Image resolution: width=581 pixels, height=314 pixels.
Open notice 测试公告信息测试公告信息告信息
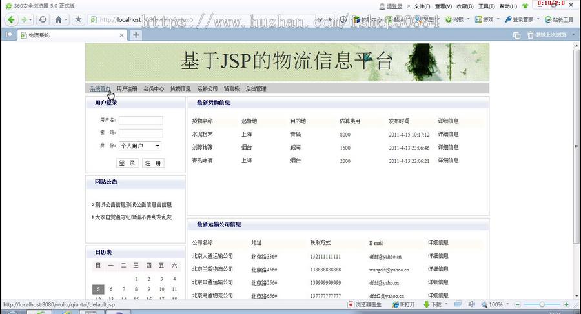click(x=134, y=204)
